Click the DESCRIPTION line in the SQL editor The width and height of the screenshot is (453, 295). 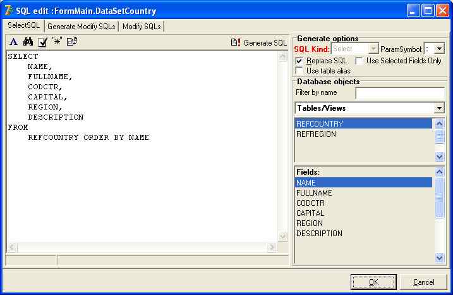[x=56, y=117]
